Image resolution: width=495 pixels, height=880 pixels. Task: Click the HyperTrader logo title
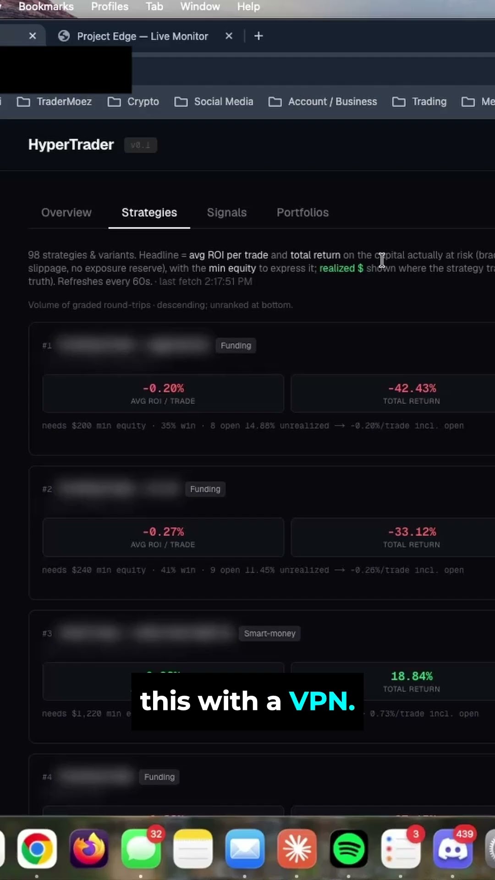71,145
